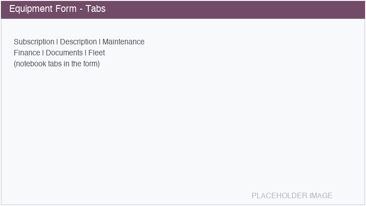Click the separator between Subscription and Description

click(57, 42)
